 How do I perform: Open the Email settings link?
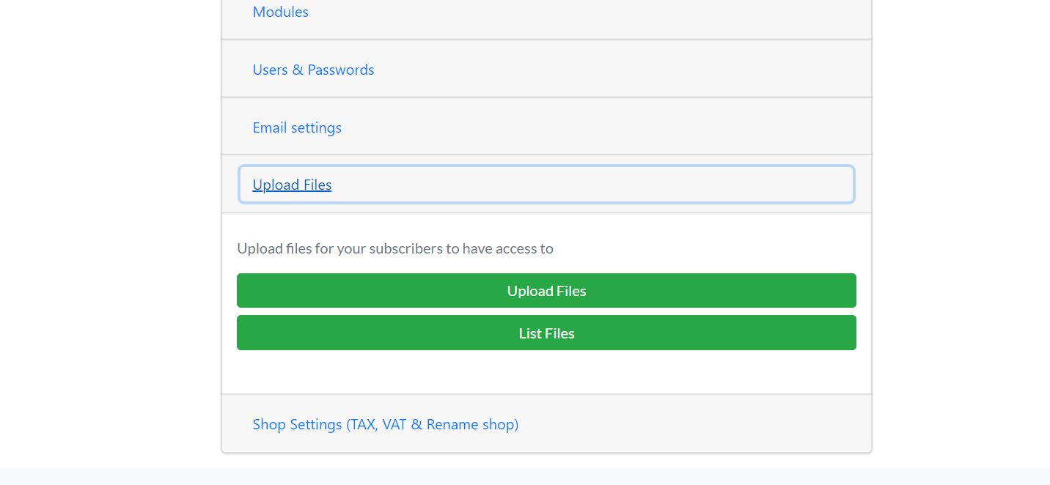point(297,127)
